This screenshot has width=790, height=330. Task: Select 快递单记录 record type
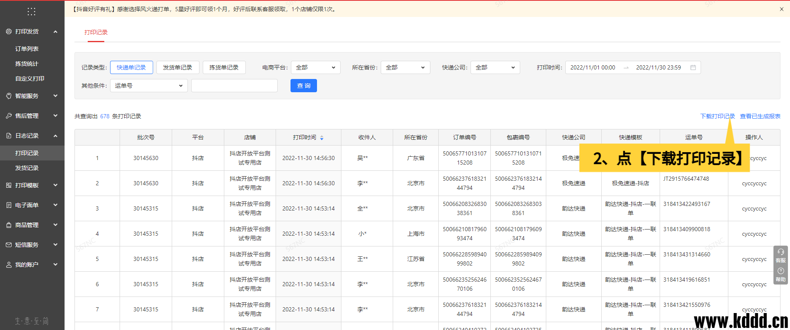point(132,67)
